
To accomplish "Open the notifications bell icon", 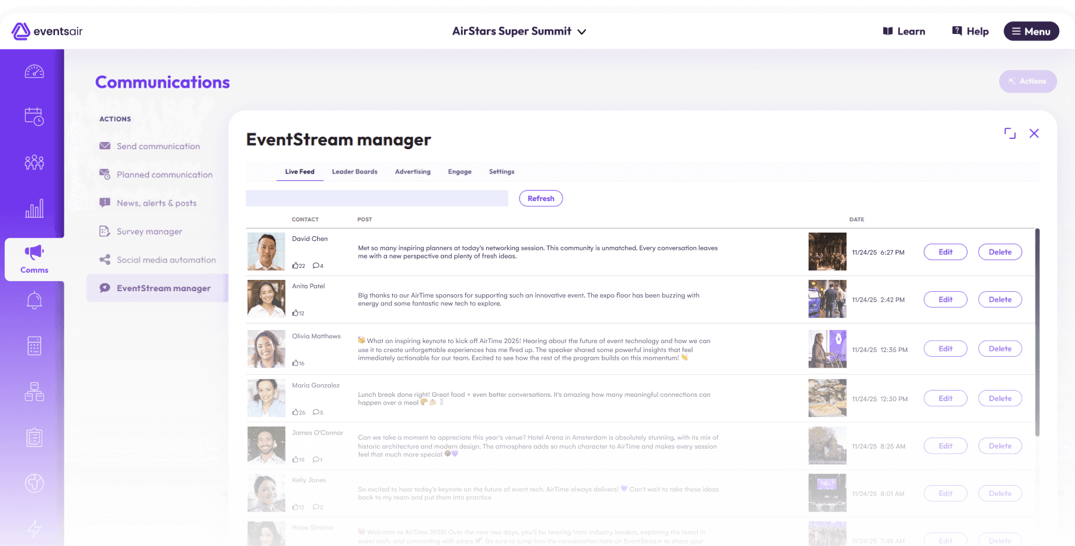I will click(x=34, y=300).
